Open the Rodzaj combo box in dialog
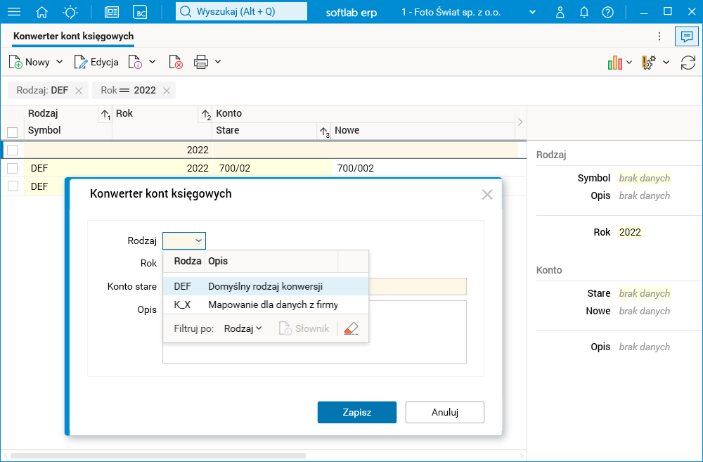703x462 pixels. 184,241
